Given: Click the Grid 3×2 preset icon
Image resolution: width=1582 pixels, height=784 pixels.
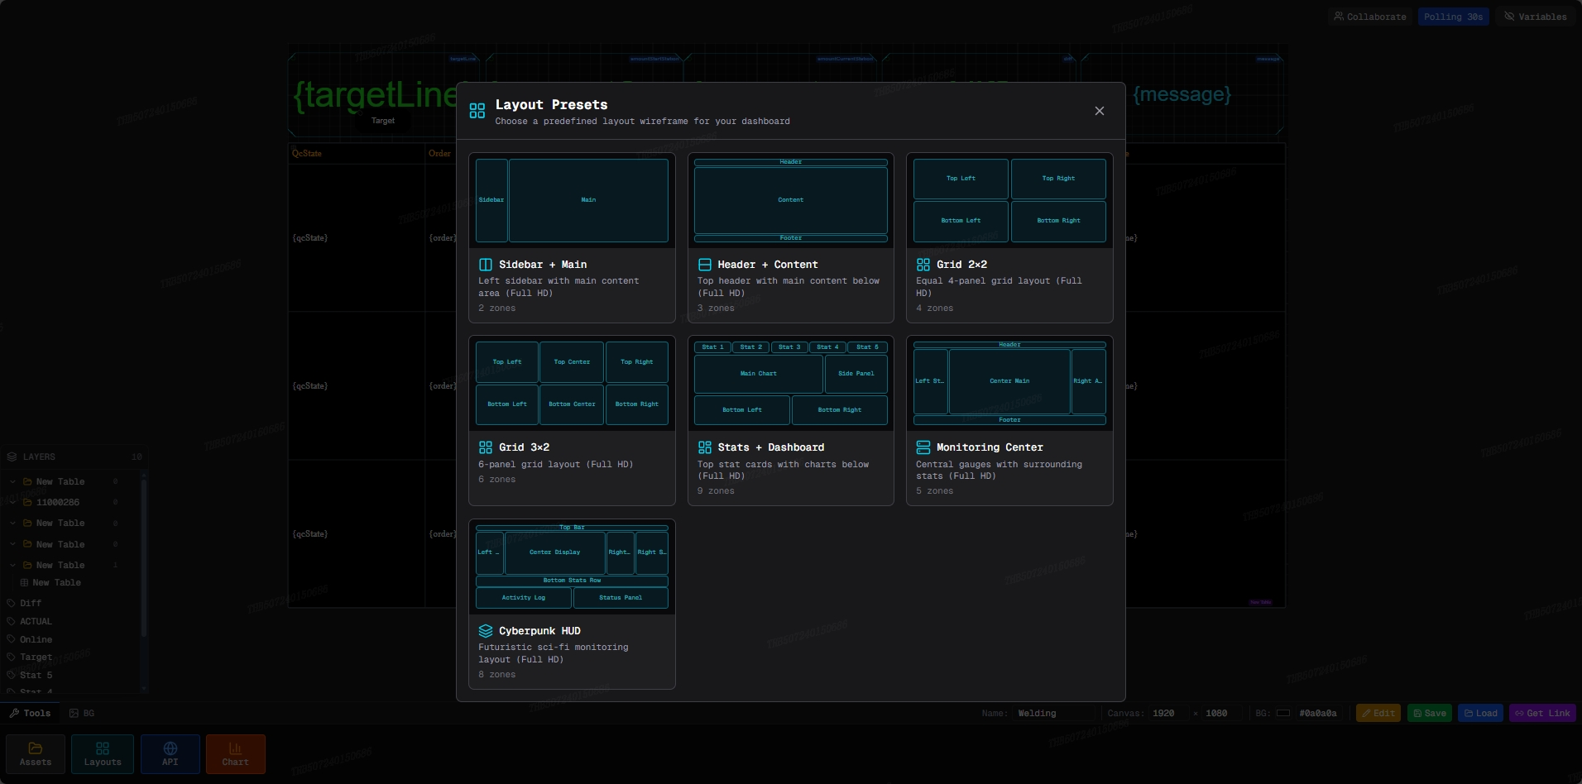Looking at the screenshot, I should [486, 447].
